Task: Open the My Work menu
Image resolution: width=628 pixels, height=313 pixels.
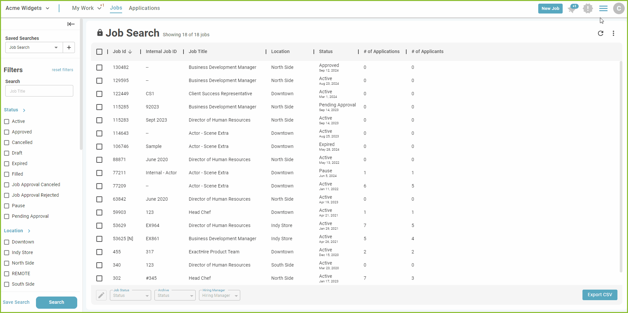Action: pos(83,8)
